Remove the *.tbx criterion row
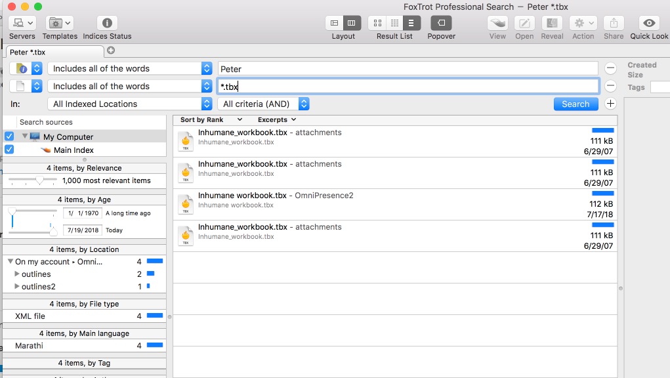The height and width of the screenshot is (378, 670). click(610, 86)
